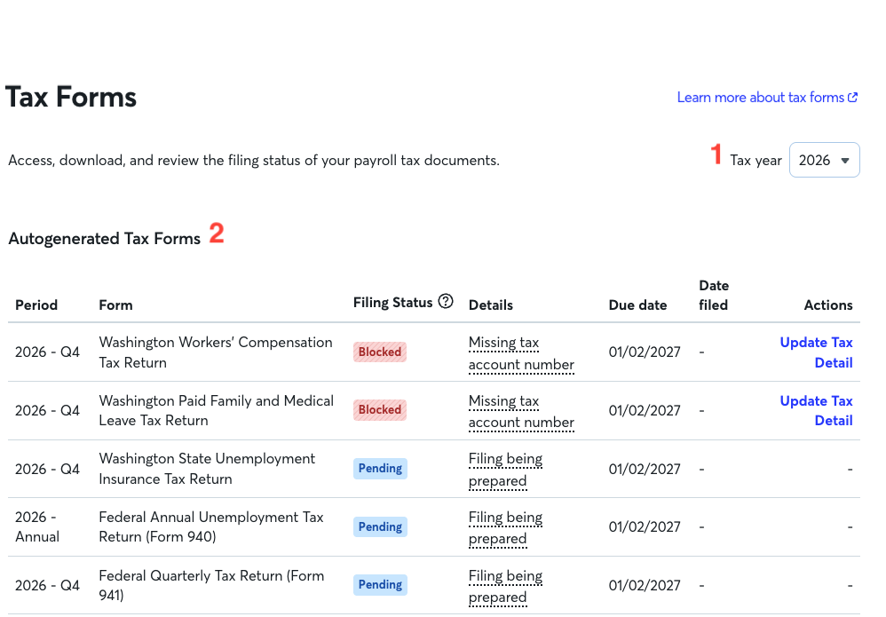The width and height of the screenshot is (886, 617).
Task: Click the external-link icon beside Learn more
Action: (852, 98)
